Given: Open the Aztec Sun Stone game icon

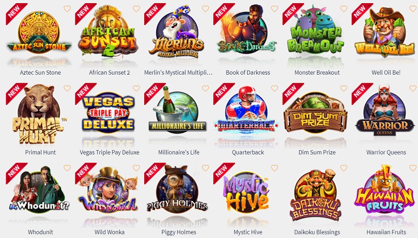Looking at the screenshot, I should tap(40, 32).
